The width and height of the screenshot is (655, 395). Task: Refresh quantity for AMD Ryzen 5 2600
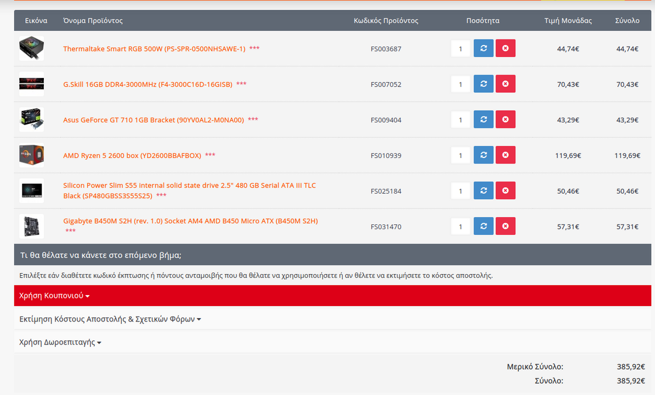pos(483,155)
